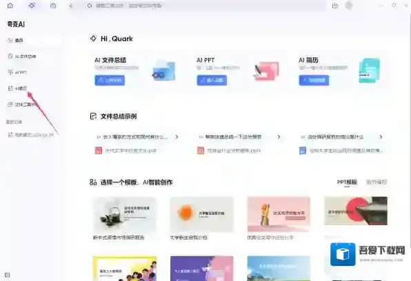
Task: Click the blue button under AI PPT
Action: coord(212,80)
